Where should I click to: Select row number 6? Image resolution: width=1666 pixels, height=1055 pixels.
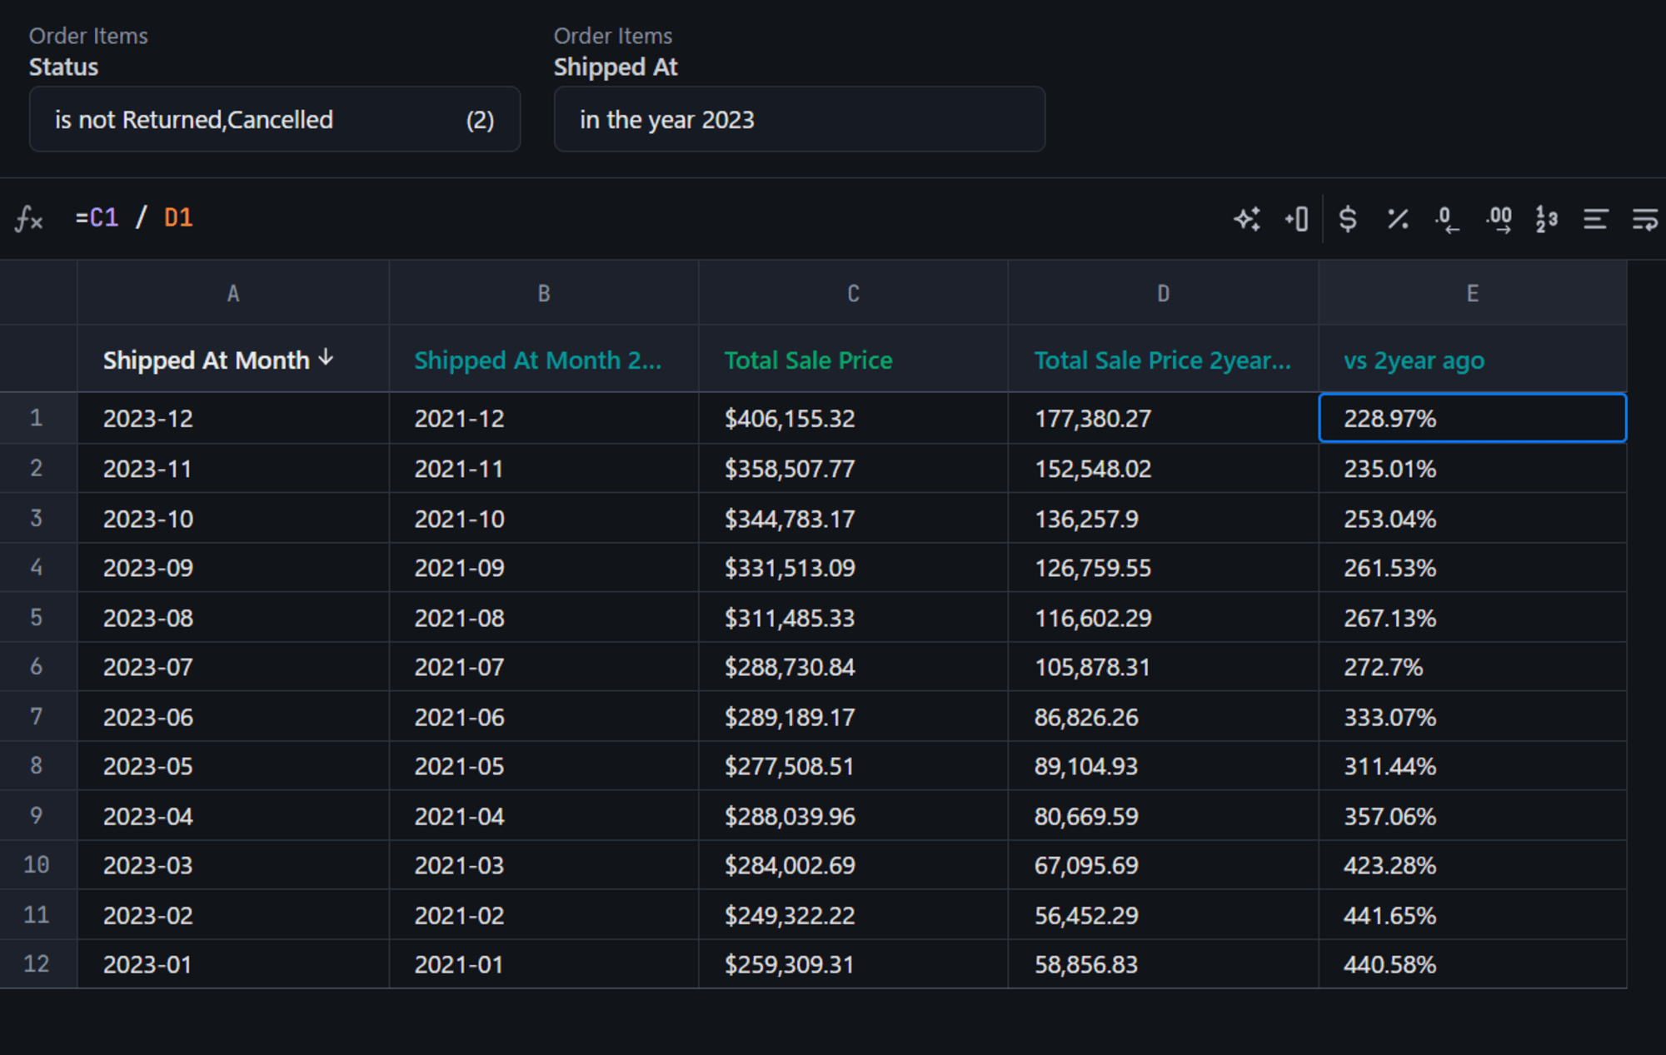(37, 667)
